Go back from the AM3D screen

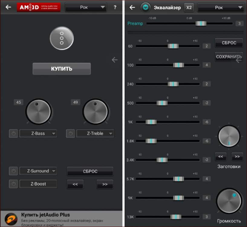point(8,7)
